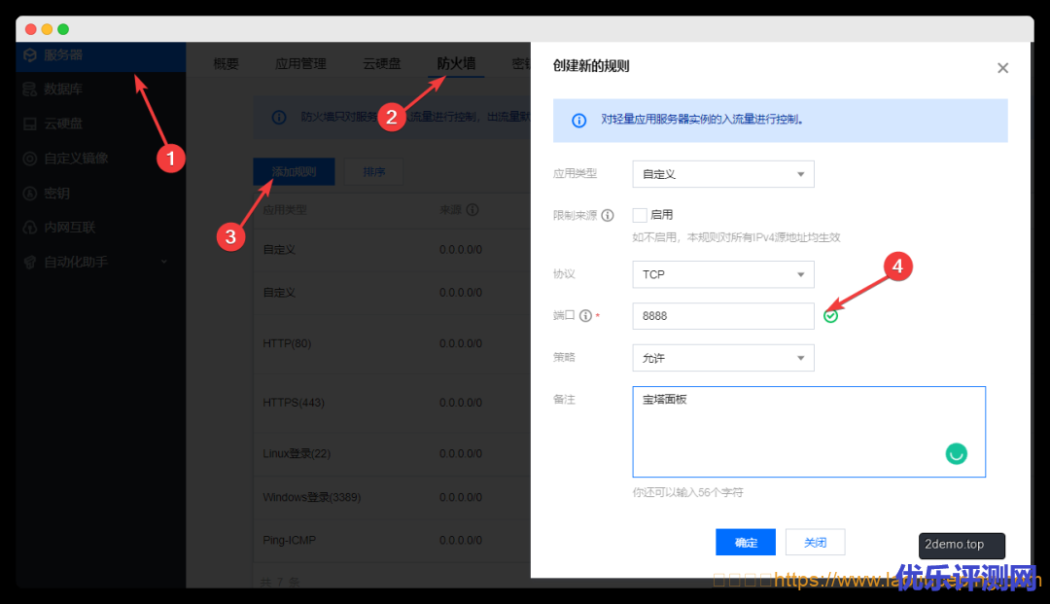Viewport: 1050px width, 604px height.
Task: Click the 备注 text area with 宝塔面板
Action: pos(809,432)
